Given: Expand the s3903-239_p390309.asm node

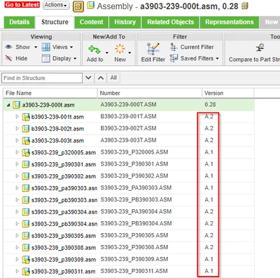Looking at the screenshot, I should click(x=17, y=259).
